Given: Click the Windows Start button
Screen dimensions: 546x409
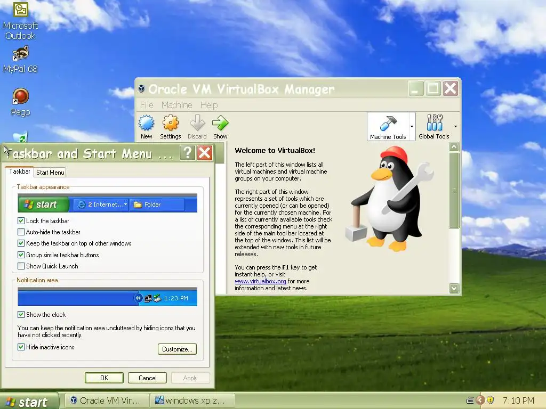Looking at the screenshot, I should [x=29, y=402].
